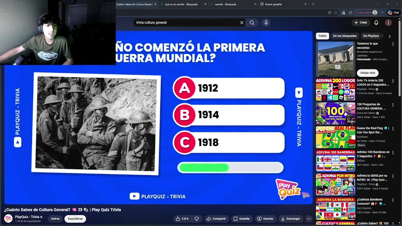Click the YouTube play icon beside PLAYQUIZ - TRIVIA
The height and width of the screenshot is (226, 402).
point(134,196)
